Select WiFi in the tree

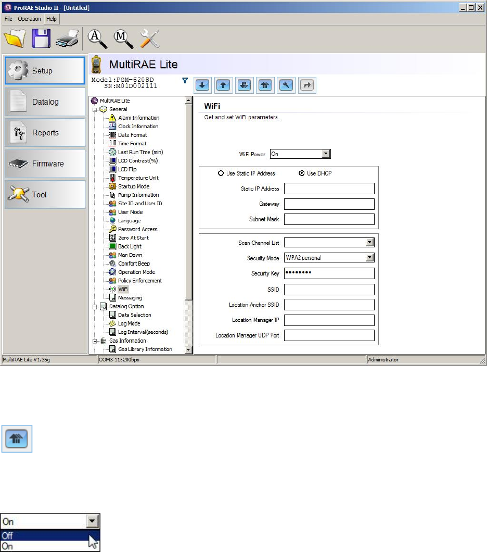pyautogui.click(x=123, y=290)
